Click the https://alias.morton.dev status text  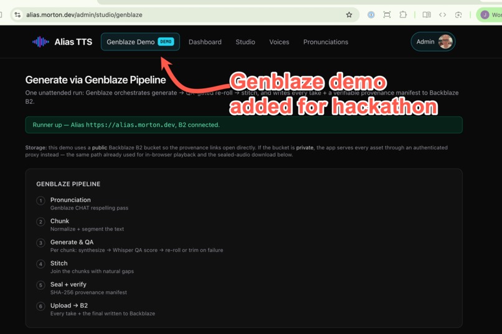130,125
